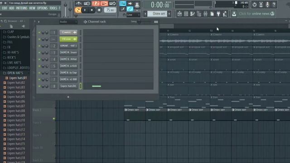This screenshot has height=163, width=290.
Task: Add a channel with the plus button
Action: (68, 97)
